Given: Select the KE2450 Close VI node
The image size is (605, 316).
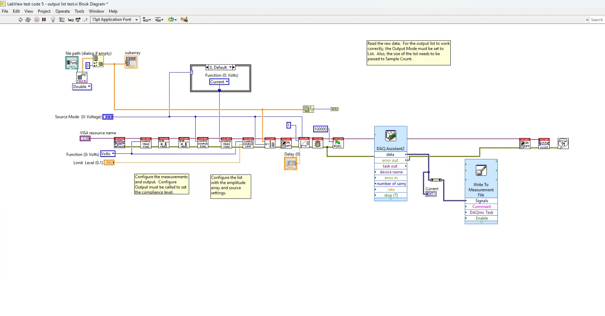Looking at the screenshot, I should pyautogui.click(x=544, y=143).
